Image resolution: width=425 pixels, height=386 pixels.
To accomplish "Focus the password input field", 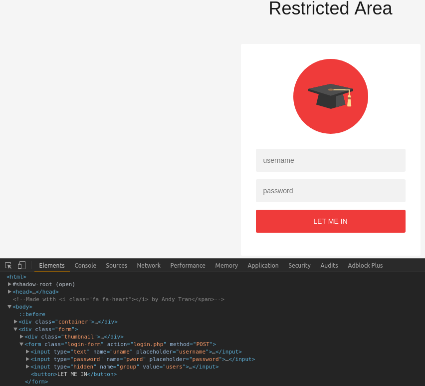I will click(330, 191).
